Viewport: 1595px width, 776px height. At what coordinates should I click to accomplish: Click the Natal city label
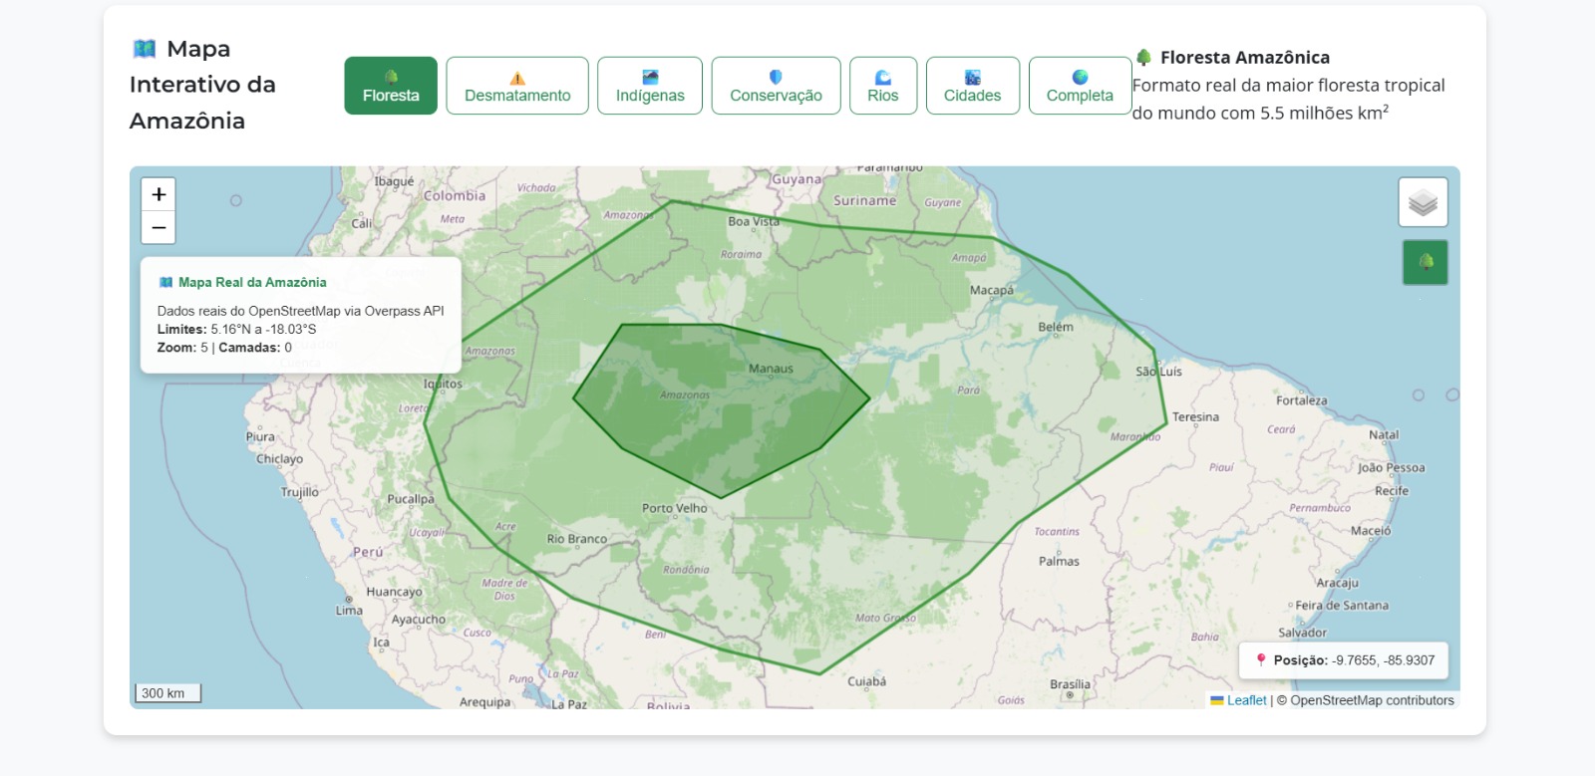tap(1384, 434)
